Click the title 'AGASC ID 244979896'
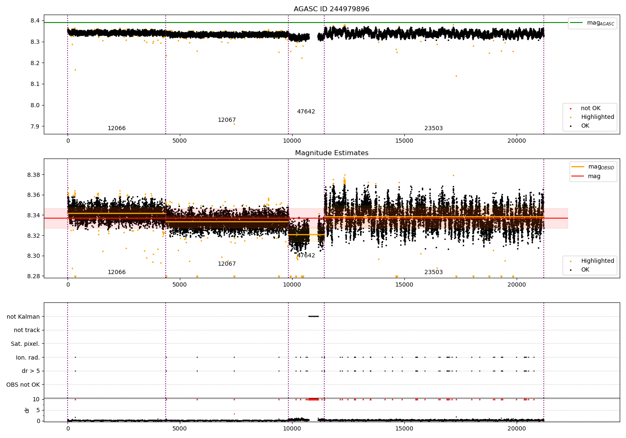626x438 pixels. [x=331, y=9]
